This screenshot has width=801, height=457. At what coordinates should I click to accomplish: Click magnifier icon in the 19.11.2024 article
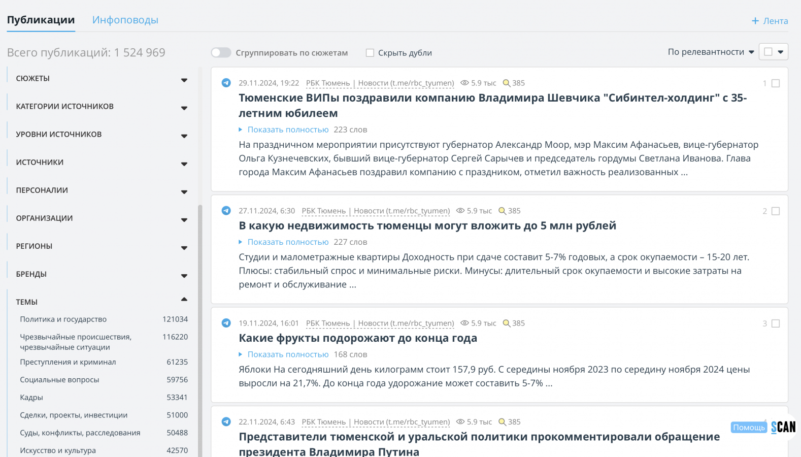(506, 323)
